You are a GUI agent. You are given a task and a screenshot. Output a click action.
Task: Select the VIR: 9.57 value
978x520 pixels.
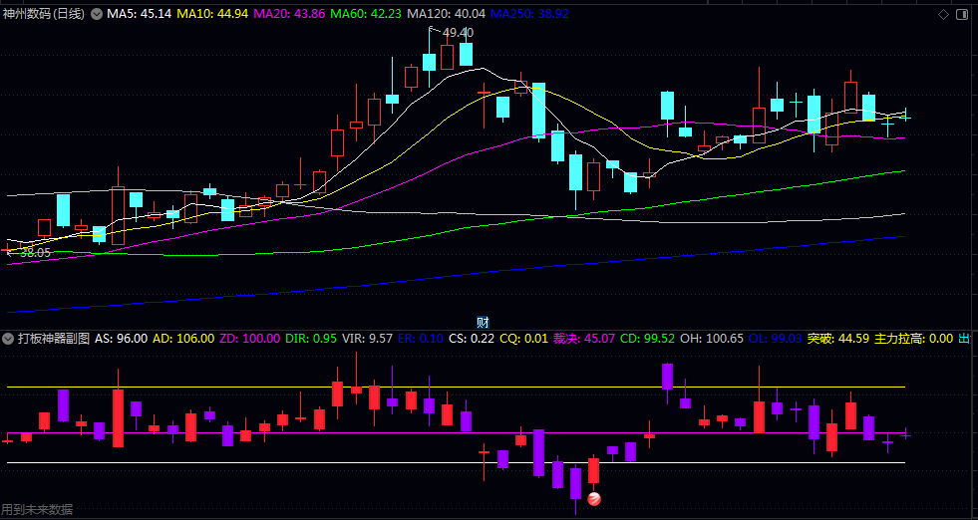coord(368,339)
